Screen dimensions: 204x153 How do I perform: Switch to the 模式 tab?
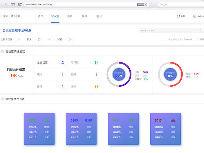click(x=84, y=16)
